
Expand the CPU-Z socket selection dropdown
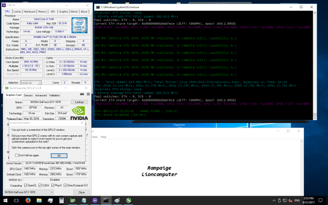(31, 83)
